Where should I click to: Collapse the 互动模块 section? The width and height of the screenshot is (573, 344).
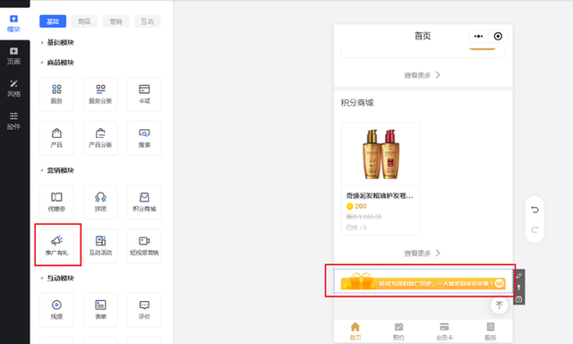(x=57, y=279)
